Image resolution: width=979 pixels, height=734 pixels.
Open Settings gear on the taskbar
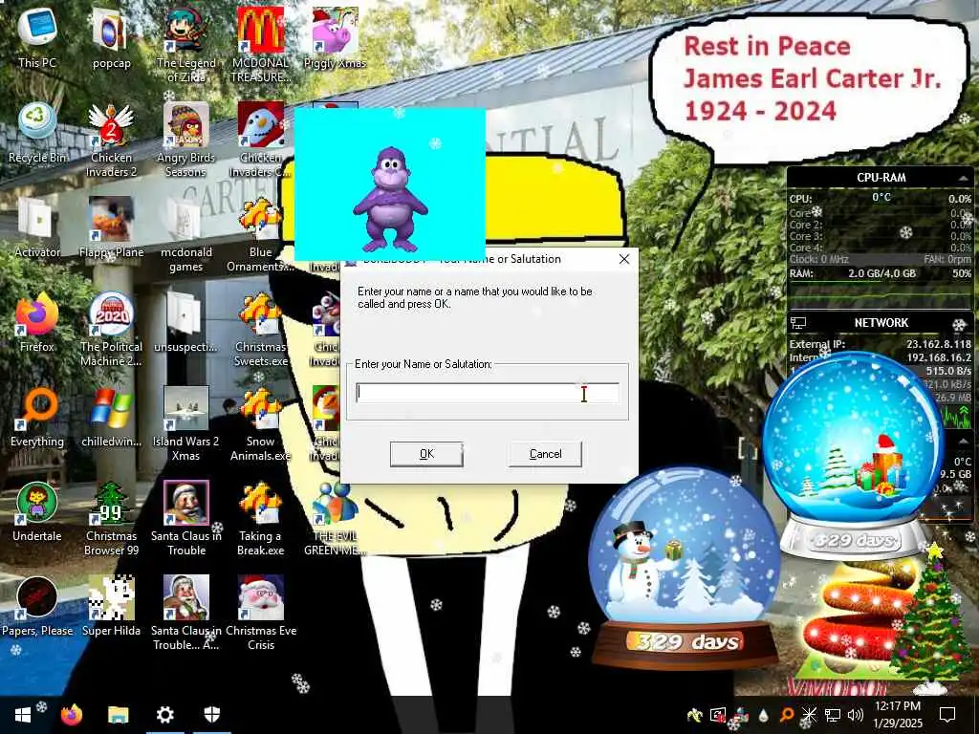(164, 715)
